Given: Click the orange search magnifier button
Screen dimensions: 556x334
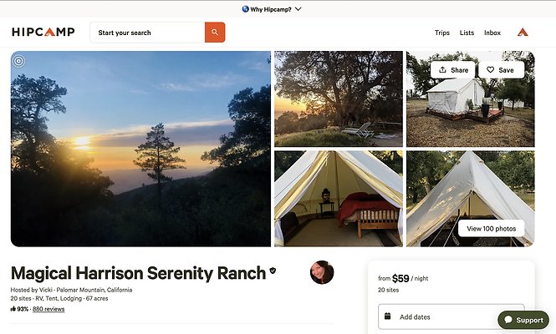Looking at the screenshot, I should pyautogui.click(x=215, y=33).
